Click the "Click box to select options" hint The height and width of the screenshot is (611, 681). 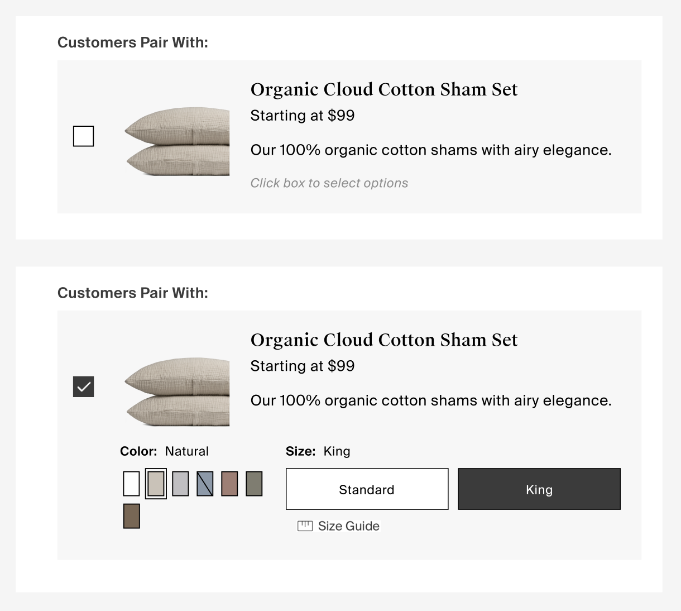point(329,183)
